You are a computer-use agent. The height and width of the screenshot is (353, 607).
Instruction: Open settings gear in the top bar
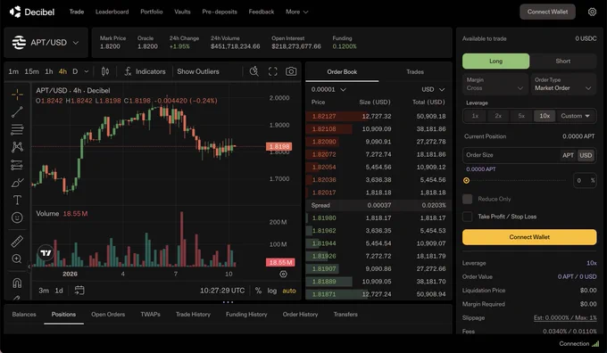click(592, 12)
